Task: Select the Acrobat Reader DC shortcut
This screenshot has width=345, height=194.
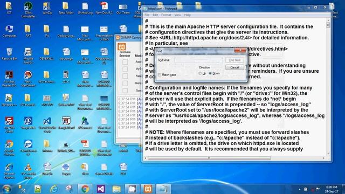Action: (9, 79)
